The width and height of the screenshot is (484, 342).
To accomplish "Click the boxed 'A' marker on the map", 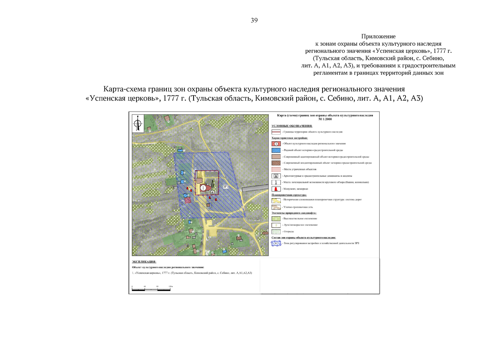I will click(x=212, y=192).
